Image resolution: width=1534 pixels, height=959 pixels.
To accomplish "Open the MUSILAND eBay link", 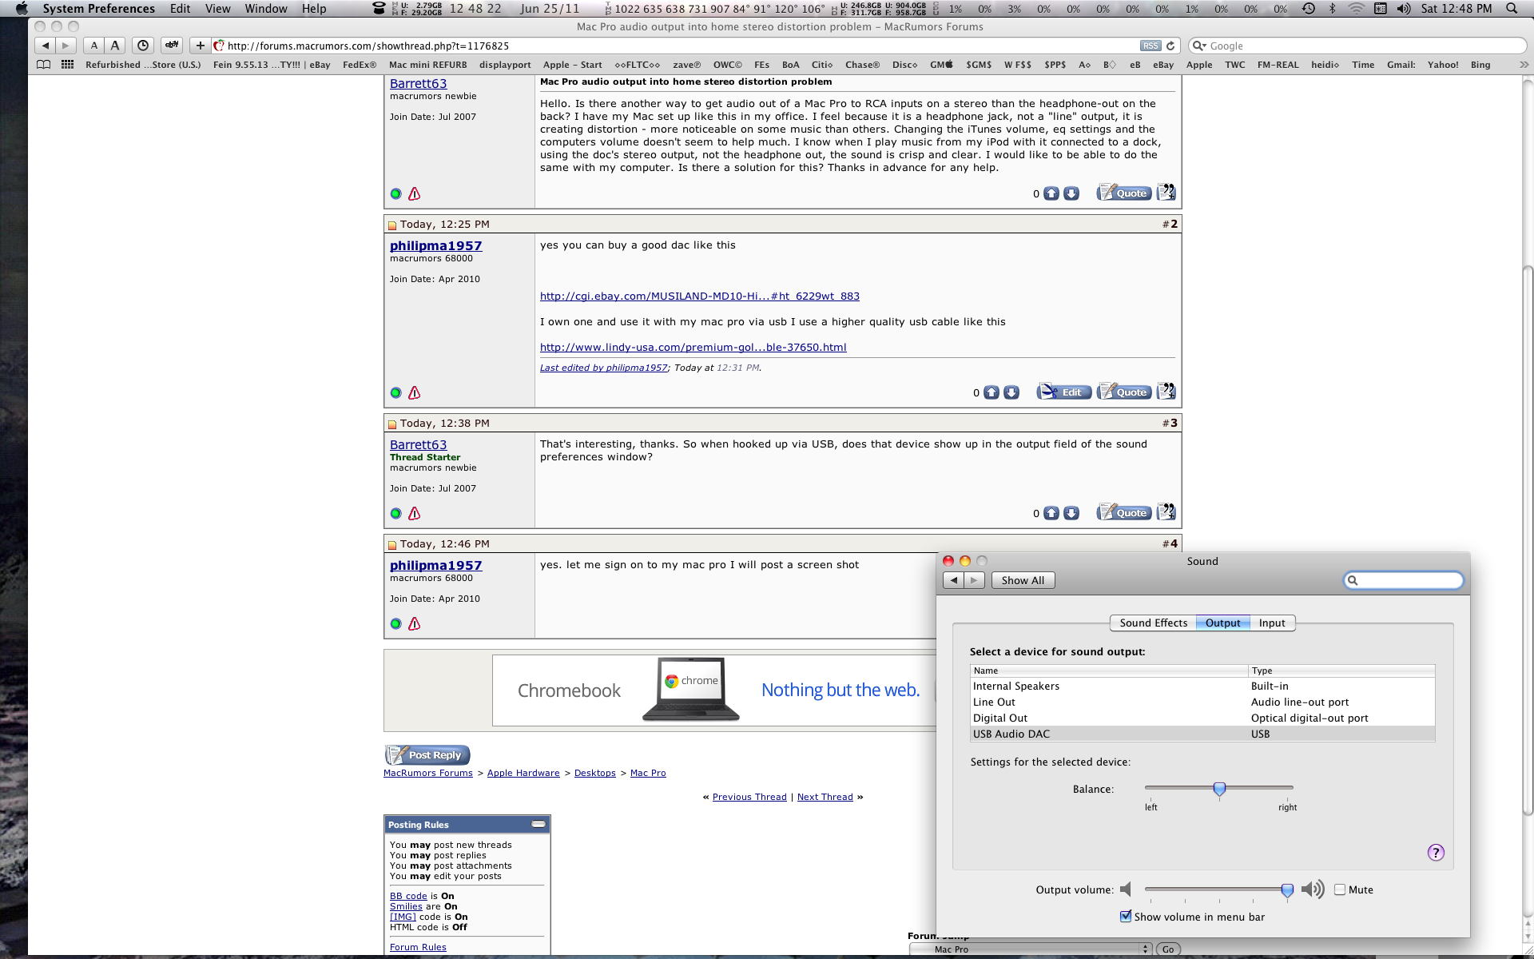I will point(699,296).
